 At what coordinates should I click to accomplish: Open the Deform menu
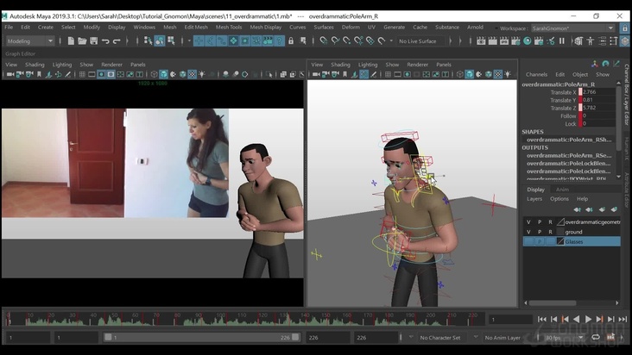click(351, 28)
